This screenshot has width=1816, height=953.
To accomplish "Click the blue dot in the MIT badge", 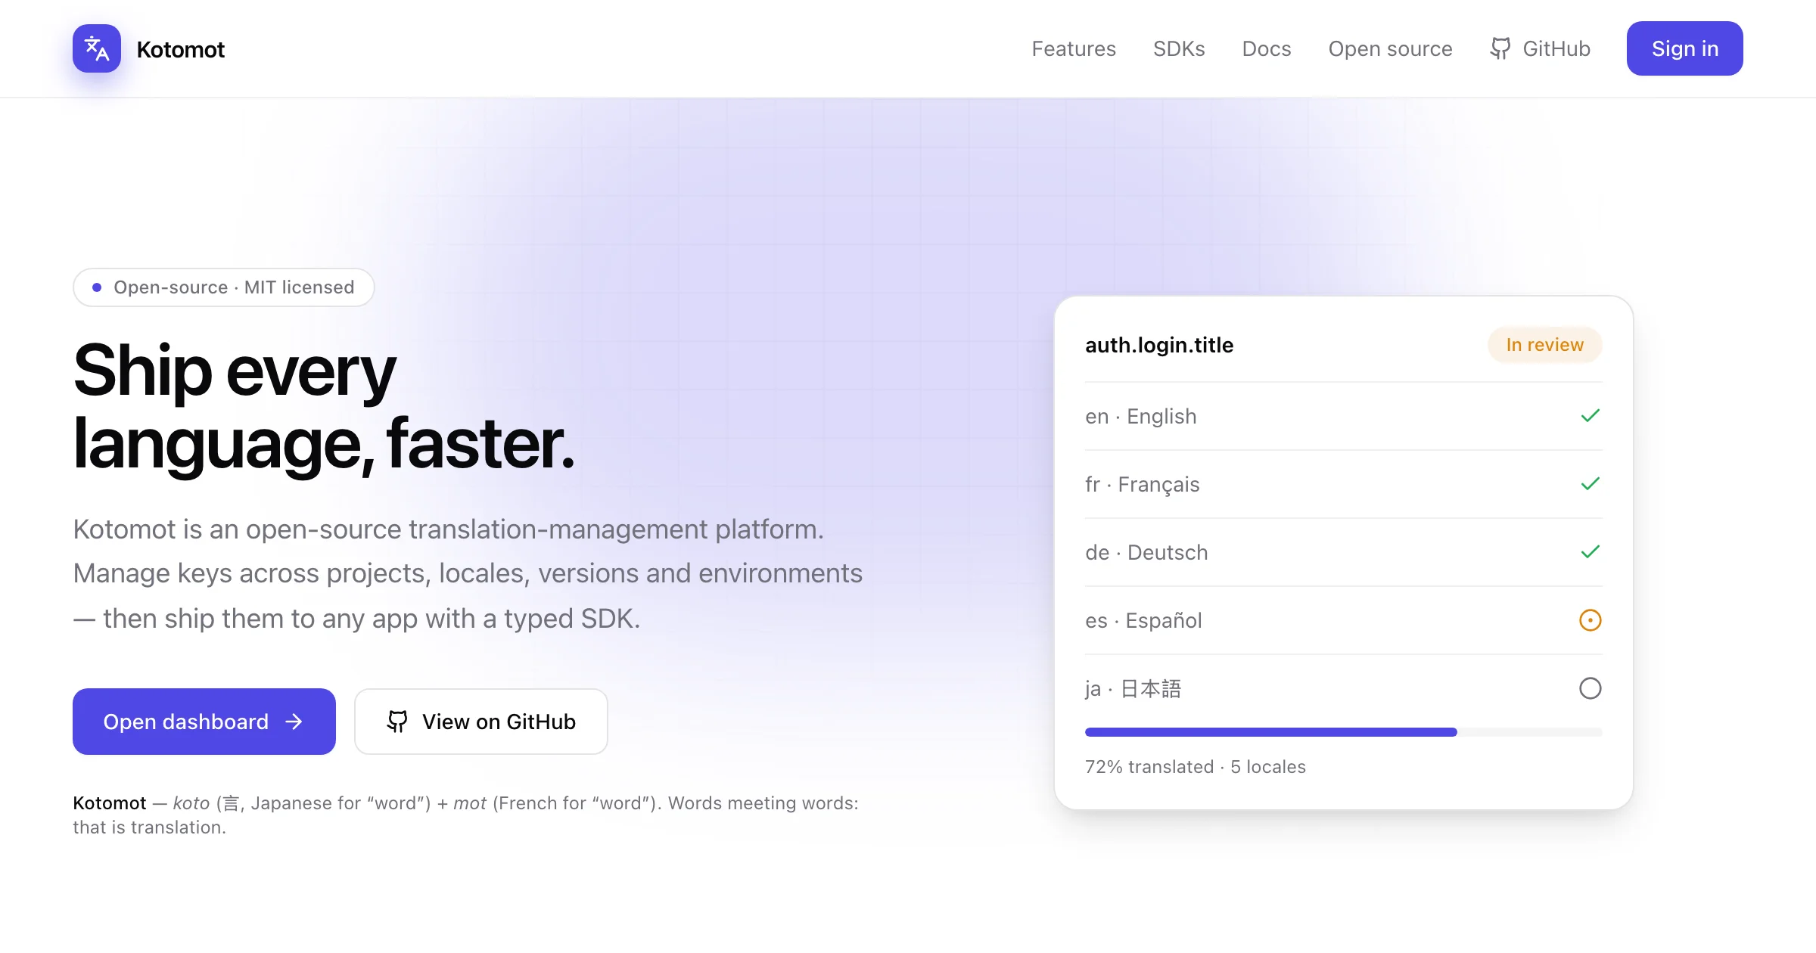I will click(97, 287).
